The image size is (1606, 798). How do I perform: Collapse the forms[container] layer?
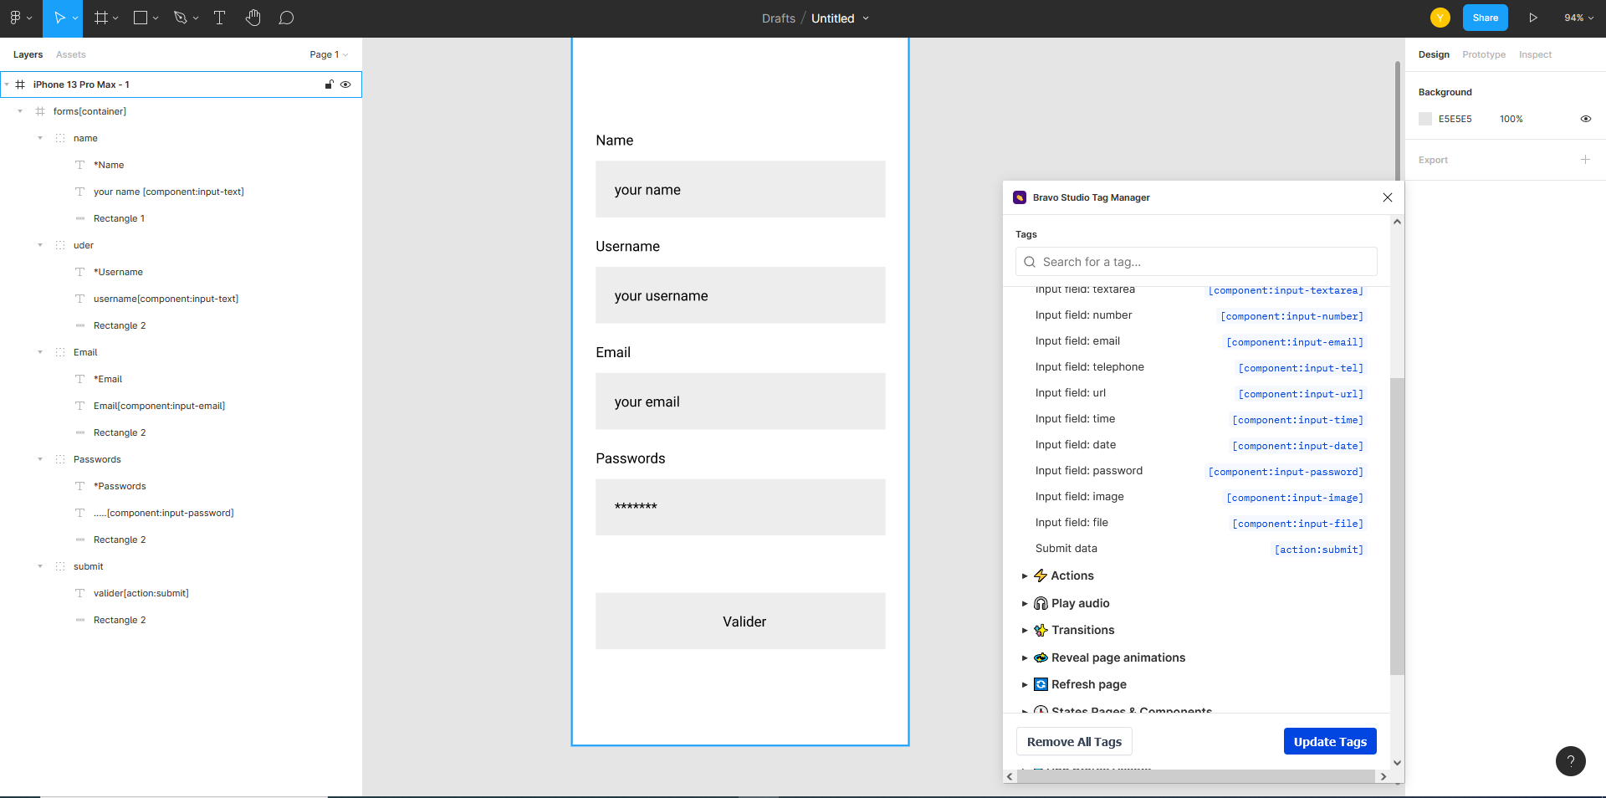coord(20,111)
